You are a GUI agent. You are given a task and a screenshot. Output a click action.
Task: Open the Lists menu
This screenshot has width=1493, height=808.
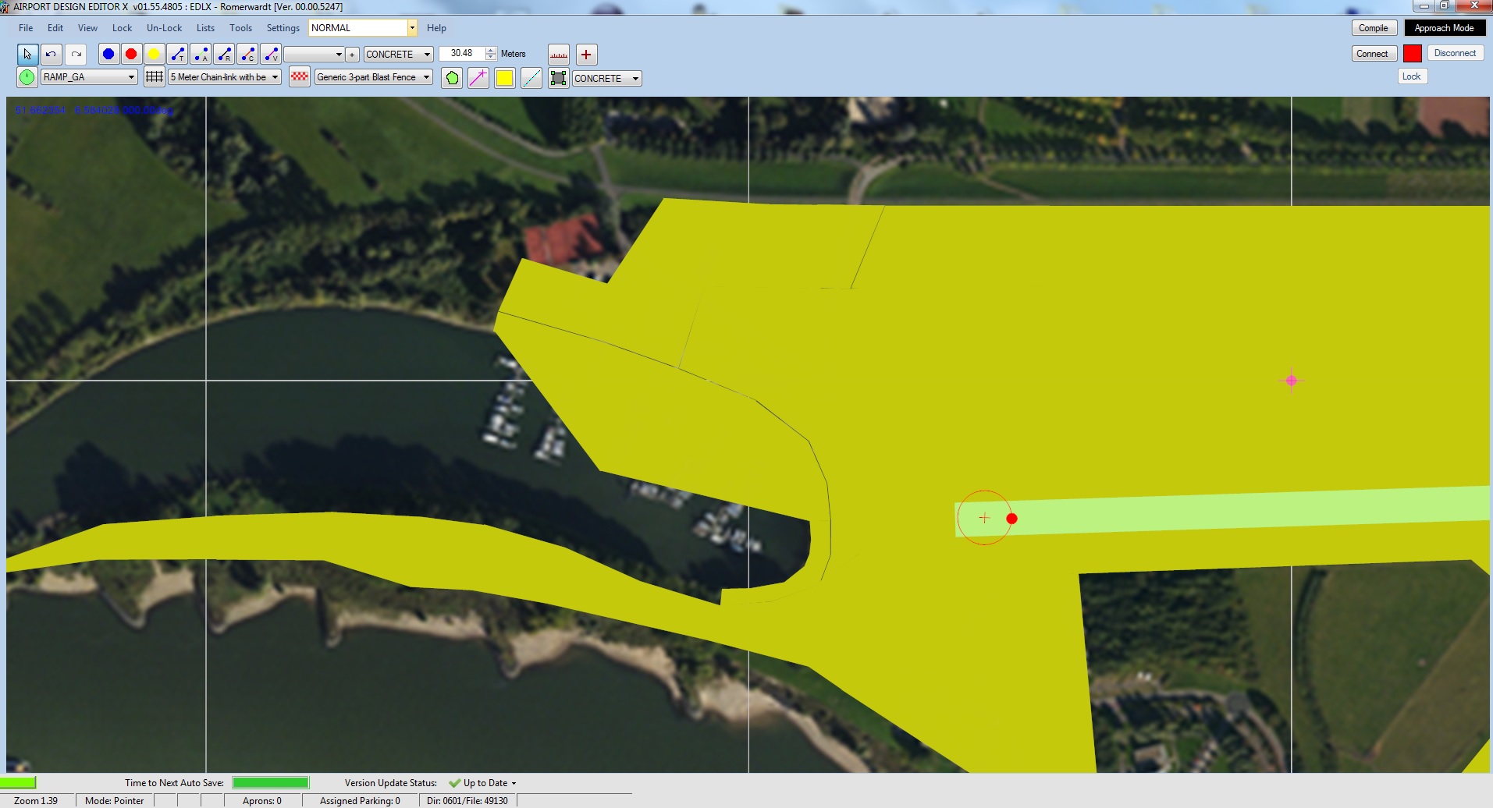[x=205, y=27]
